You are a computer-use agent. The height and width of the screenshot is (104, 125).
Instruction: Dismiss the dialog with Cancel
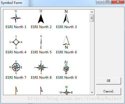(x=109, y=91)
